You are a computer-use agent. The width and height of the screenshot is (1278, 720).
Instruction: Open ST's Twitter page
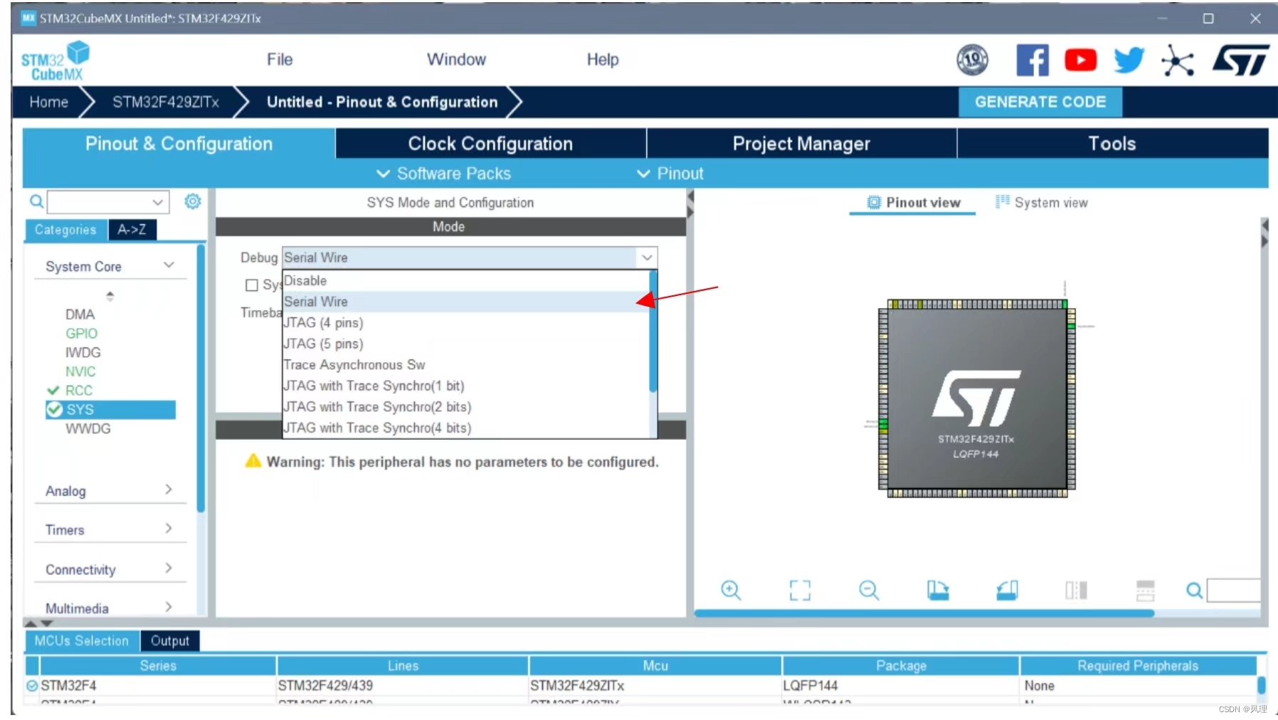(1128, 60)
